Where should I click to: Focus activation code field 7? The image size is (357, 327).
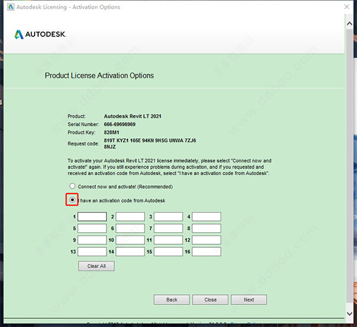(168, 228)
